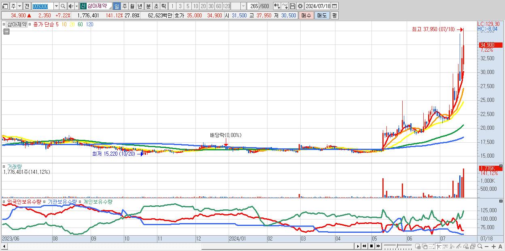Toggle the 삼아제약 series marker square
The width and height of the screenshot is (505, 251).
[x=4, y=24]
